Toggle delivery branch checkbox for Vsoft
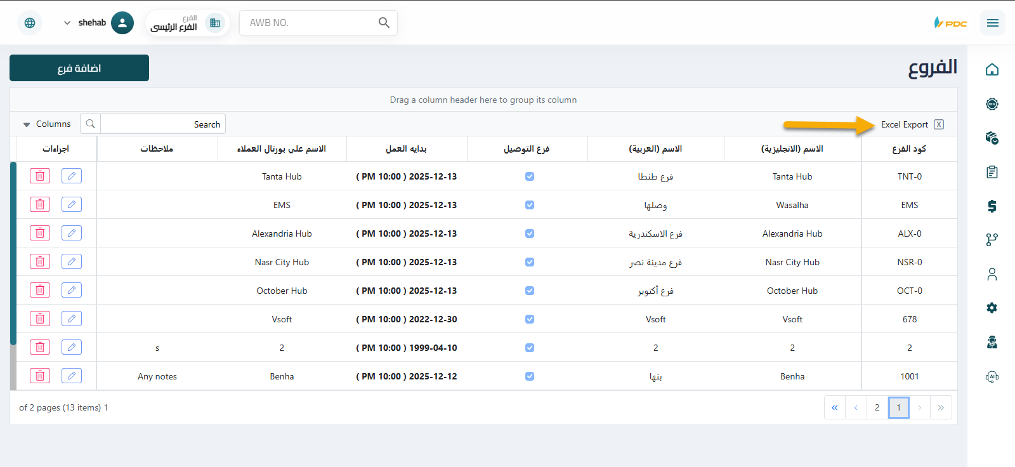This screenshot has height=467, width=1015. pyautogui.click(x=530, y=319)
